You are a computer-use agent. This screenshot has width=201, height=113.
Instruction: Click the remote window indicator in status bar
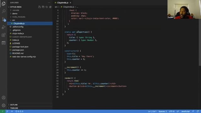click(3, 111)
